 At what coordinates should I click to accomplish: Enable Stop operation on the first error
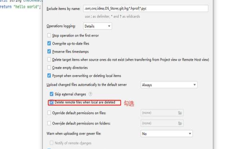click(x=49, y=35)
